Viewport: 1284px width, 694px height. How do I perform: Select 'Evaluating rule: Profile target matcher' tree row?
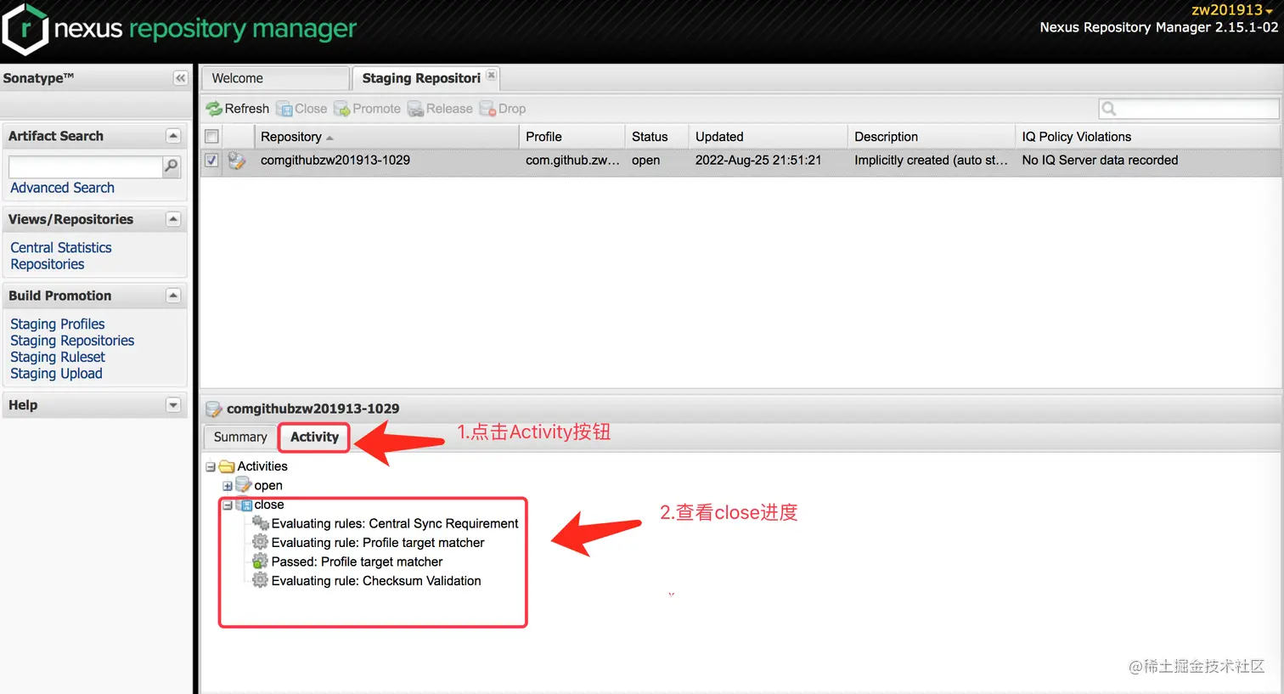click(378, 543)
